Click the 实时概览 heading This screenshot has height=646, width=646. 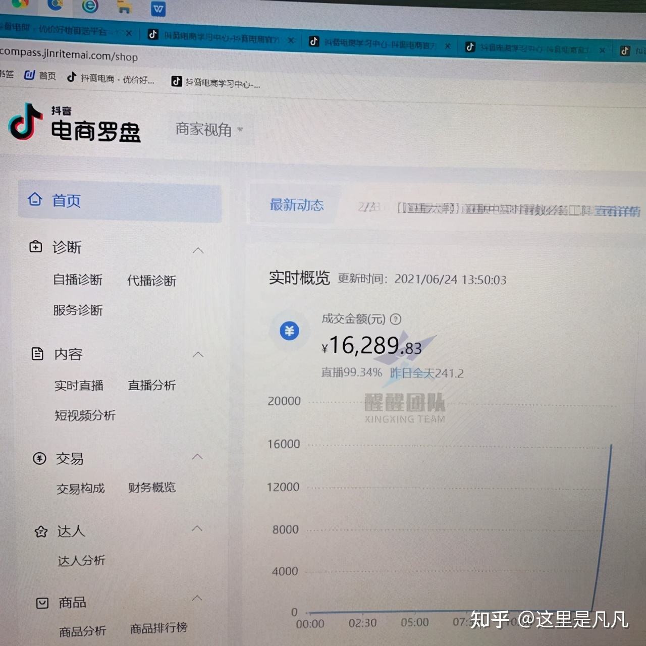click(299, 278)
